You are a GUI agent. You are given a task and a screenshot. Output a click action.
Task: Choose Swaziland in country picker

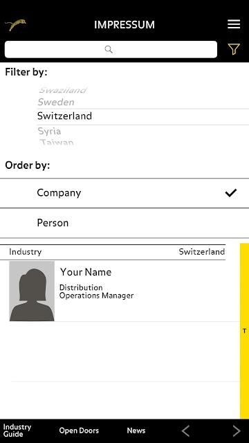tap(62, 90)
